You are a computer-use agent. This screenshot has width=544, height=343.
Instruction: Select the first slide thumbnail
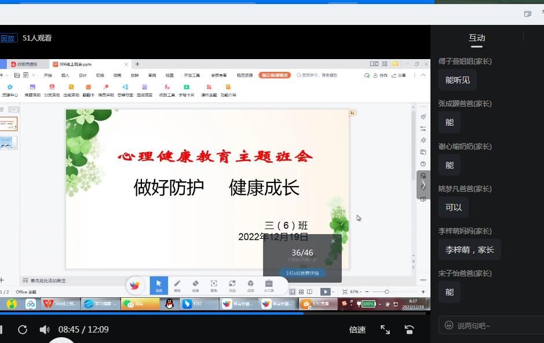[9, 123]
